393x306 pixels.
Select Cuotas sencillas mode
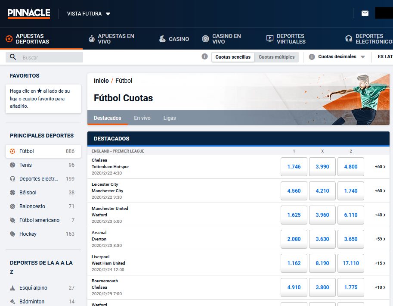pos(233,57)
